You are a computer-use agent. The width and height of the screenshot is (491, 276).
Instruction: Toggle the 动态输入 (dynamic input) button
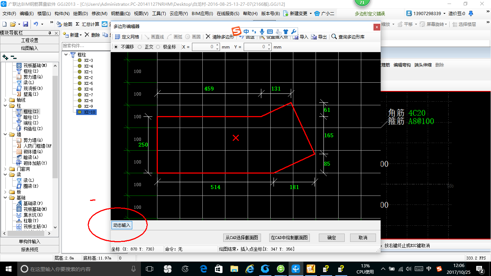click(122, 225)
